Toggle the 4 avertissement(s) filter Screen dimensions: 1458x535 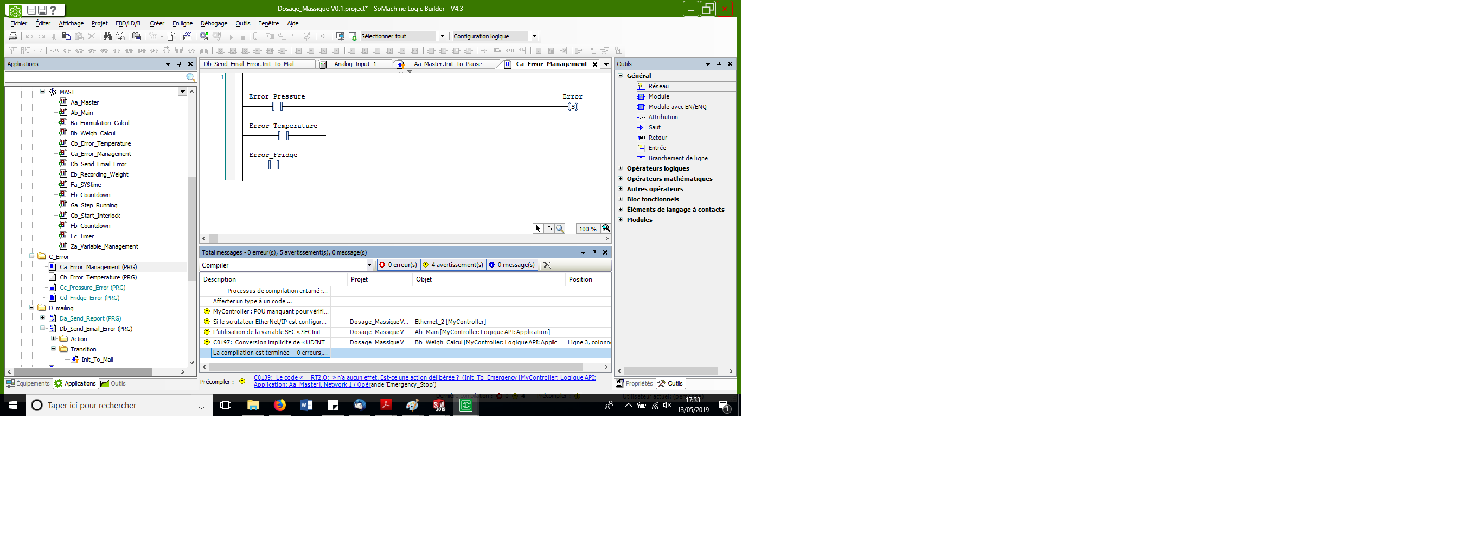pos(453,265)
